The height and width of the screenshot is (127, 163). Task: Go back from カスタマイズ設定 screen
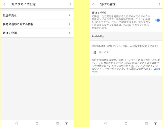pyautogui.click(x=5, y=4)
